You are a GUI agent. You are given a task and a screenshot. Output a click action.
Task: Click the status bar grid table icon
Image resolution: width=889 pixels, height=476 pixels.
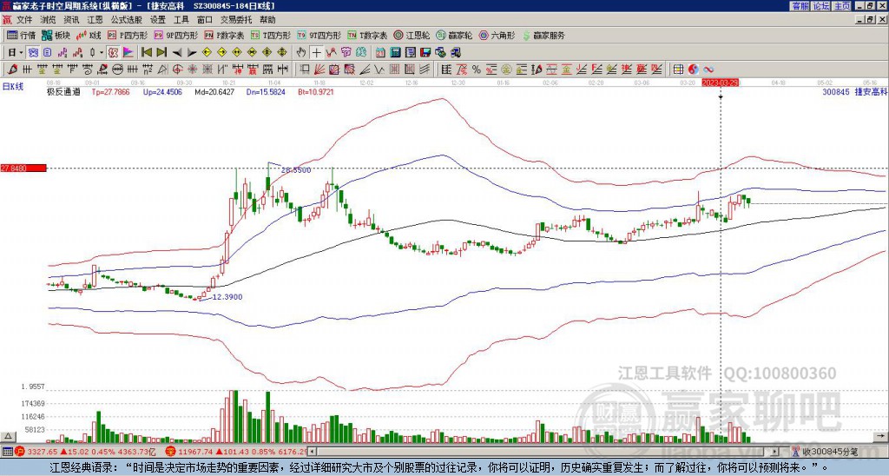point(7,452)
